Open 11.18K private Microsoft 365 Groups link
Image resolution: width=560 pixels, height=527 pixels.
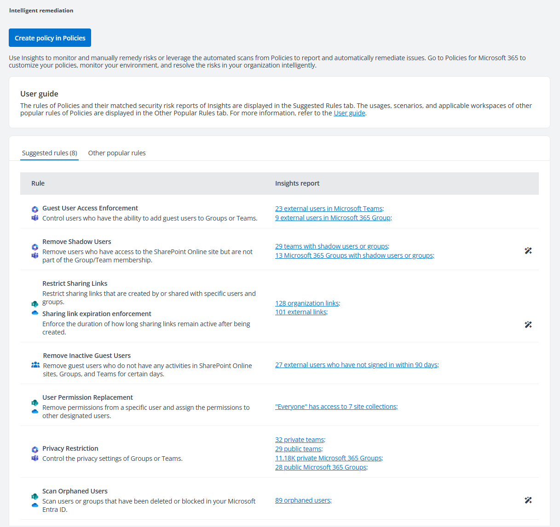(328, 458)
